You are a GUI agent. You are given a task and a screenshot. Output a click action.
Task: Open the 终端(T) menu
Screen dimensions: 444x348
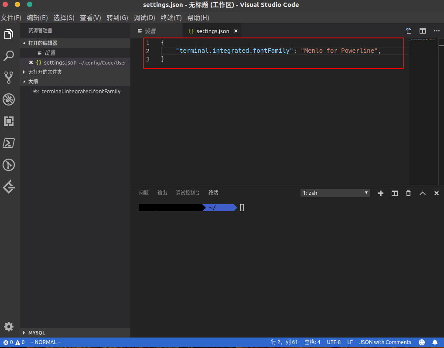171,18
